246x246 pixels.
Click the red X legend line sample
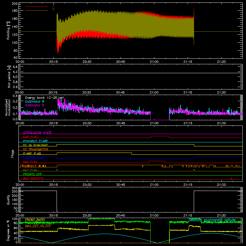pos(37,6)
